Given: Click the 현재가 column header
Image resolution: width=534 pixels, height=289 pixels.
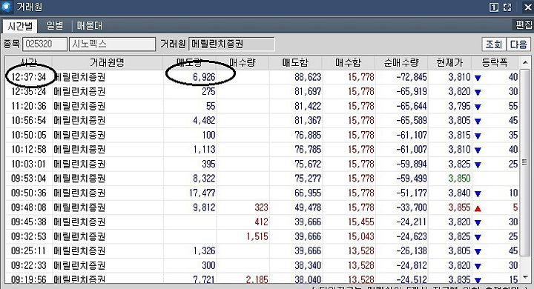Looking at the screenshot, I should click(x=449, y=63).
